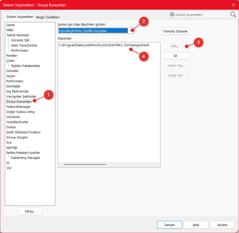Select Değer Kutusu Artışı category
The image size is (239, 233).
pos(21,112)
